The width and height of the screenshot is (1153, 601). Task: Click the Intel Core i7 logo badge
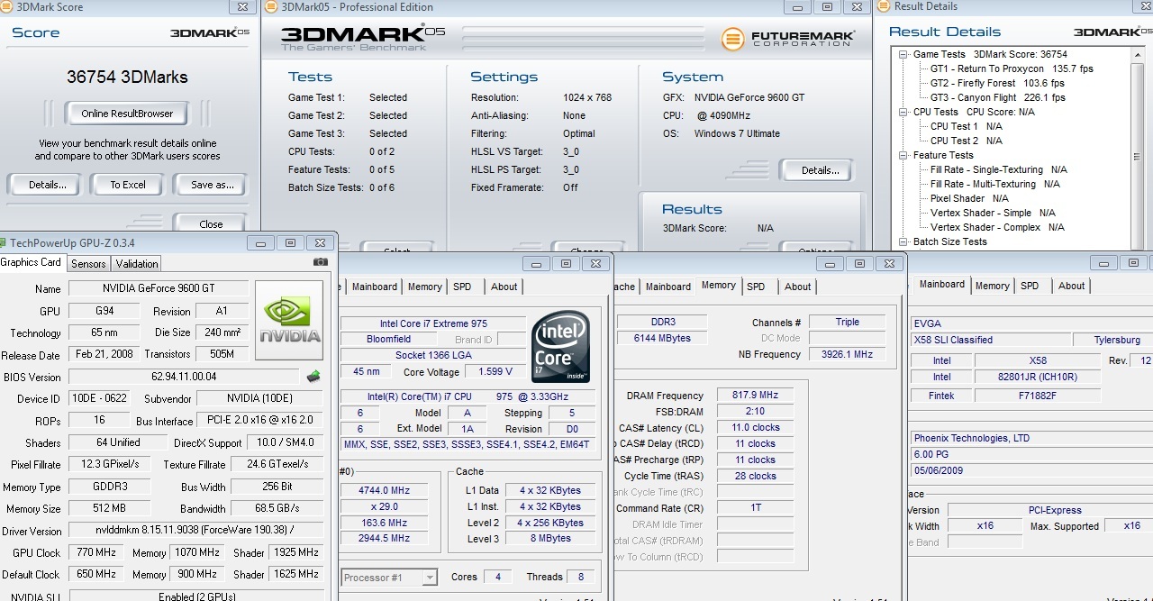click(560, 347)
